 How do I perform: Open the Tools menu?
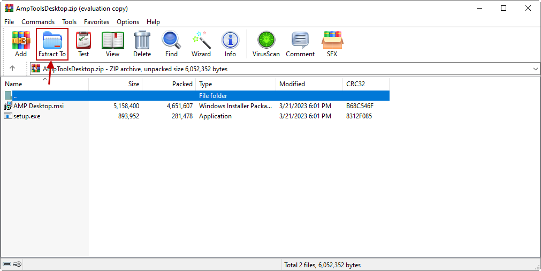pyautogui.click(x=70, y=22)
